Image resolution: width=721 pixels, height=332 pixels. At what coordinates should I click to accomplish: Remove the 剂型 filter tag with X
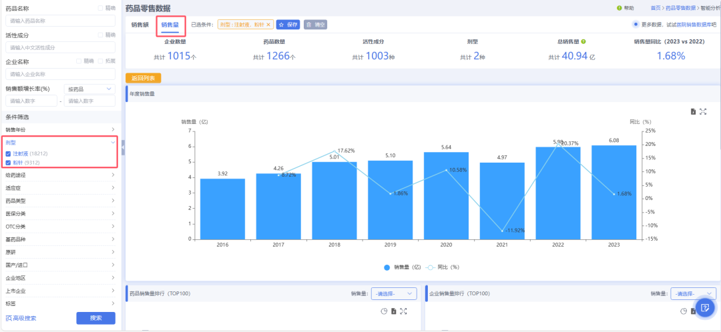coord(268,25)
